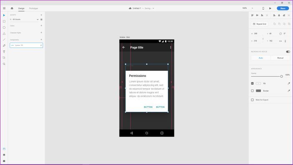Align selection to right edge

[x=284, y=15]
